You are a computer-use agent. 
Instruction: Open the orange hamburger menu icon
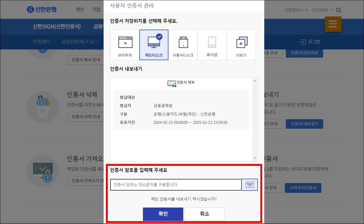tap(333, 24)
